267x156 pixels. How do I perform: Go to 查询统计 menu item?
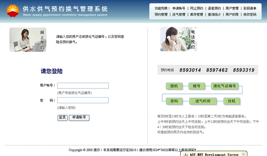click(x=214, y=14)
